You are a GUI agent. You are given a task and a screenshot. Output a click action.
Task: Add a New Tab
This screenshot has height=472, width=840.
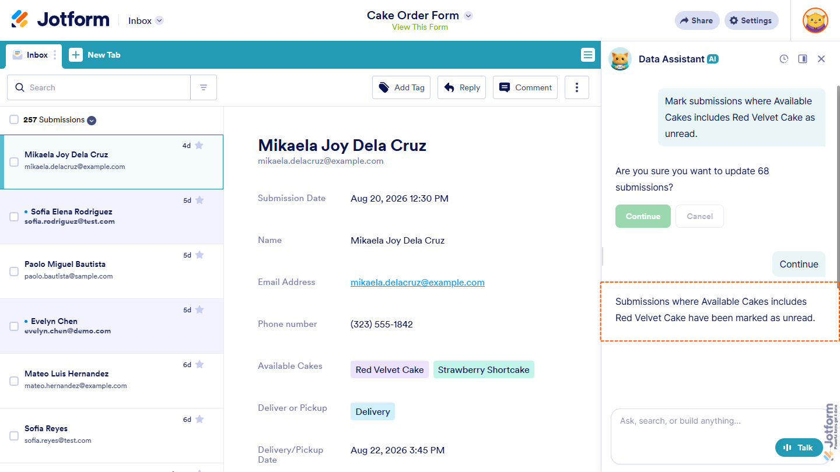click(95, 55)
